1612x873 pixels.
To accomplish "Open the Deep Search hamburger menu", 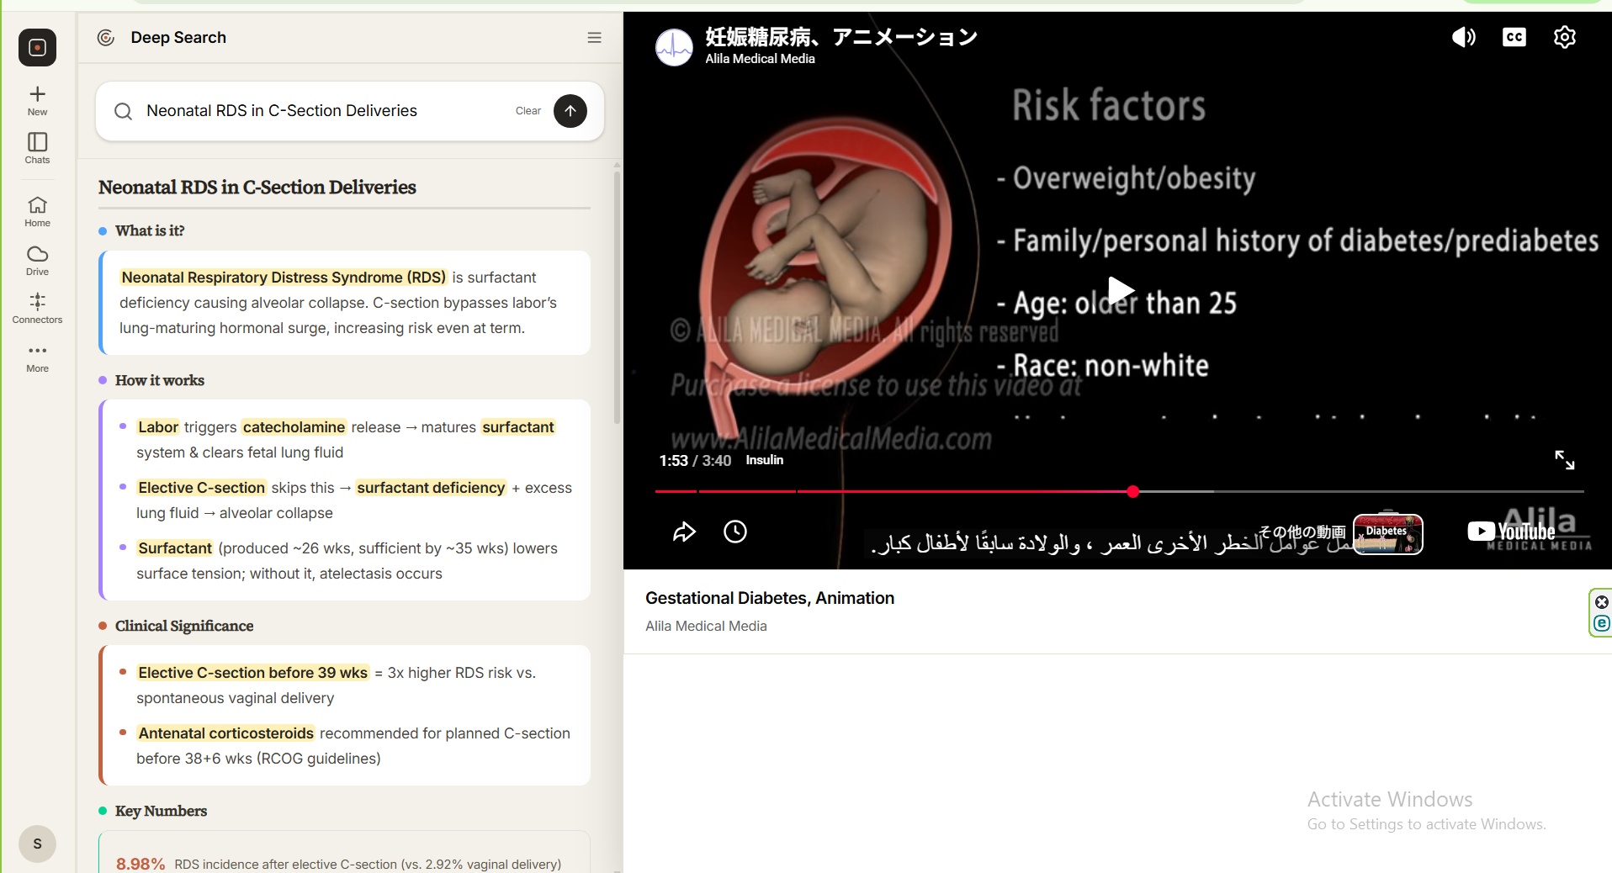I will click(595, 38).
